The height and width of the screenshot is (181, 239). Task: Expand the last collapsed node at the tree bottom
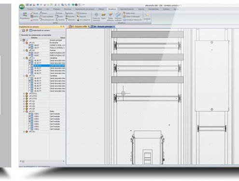tap(24, 132)
